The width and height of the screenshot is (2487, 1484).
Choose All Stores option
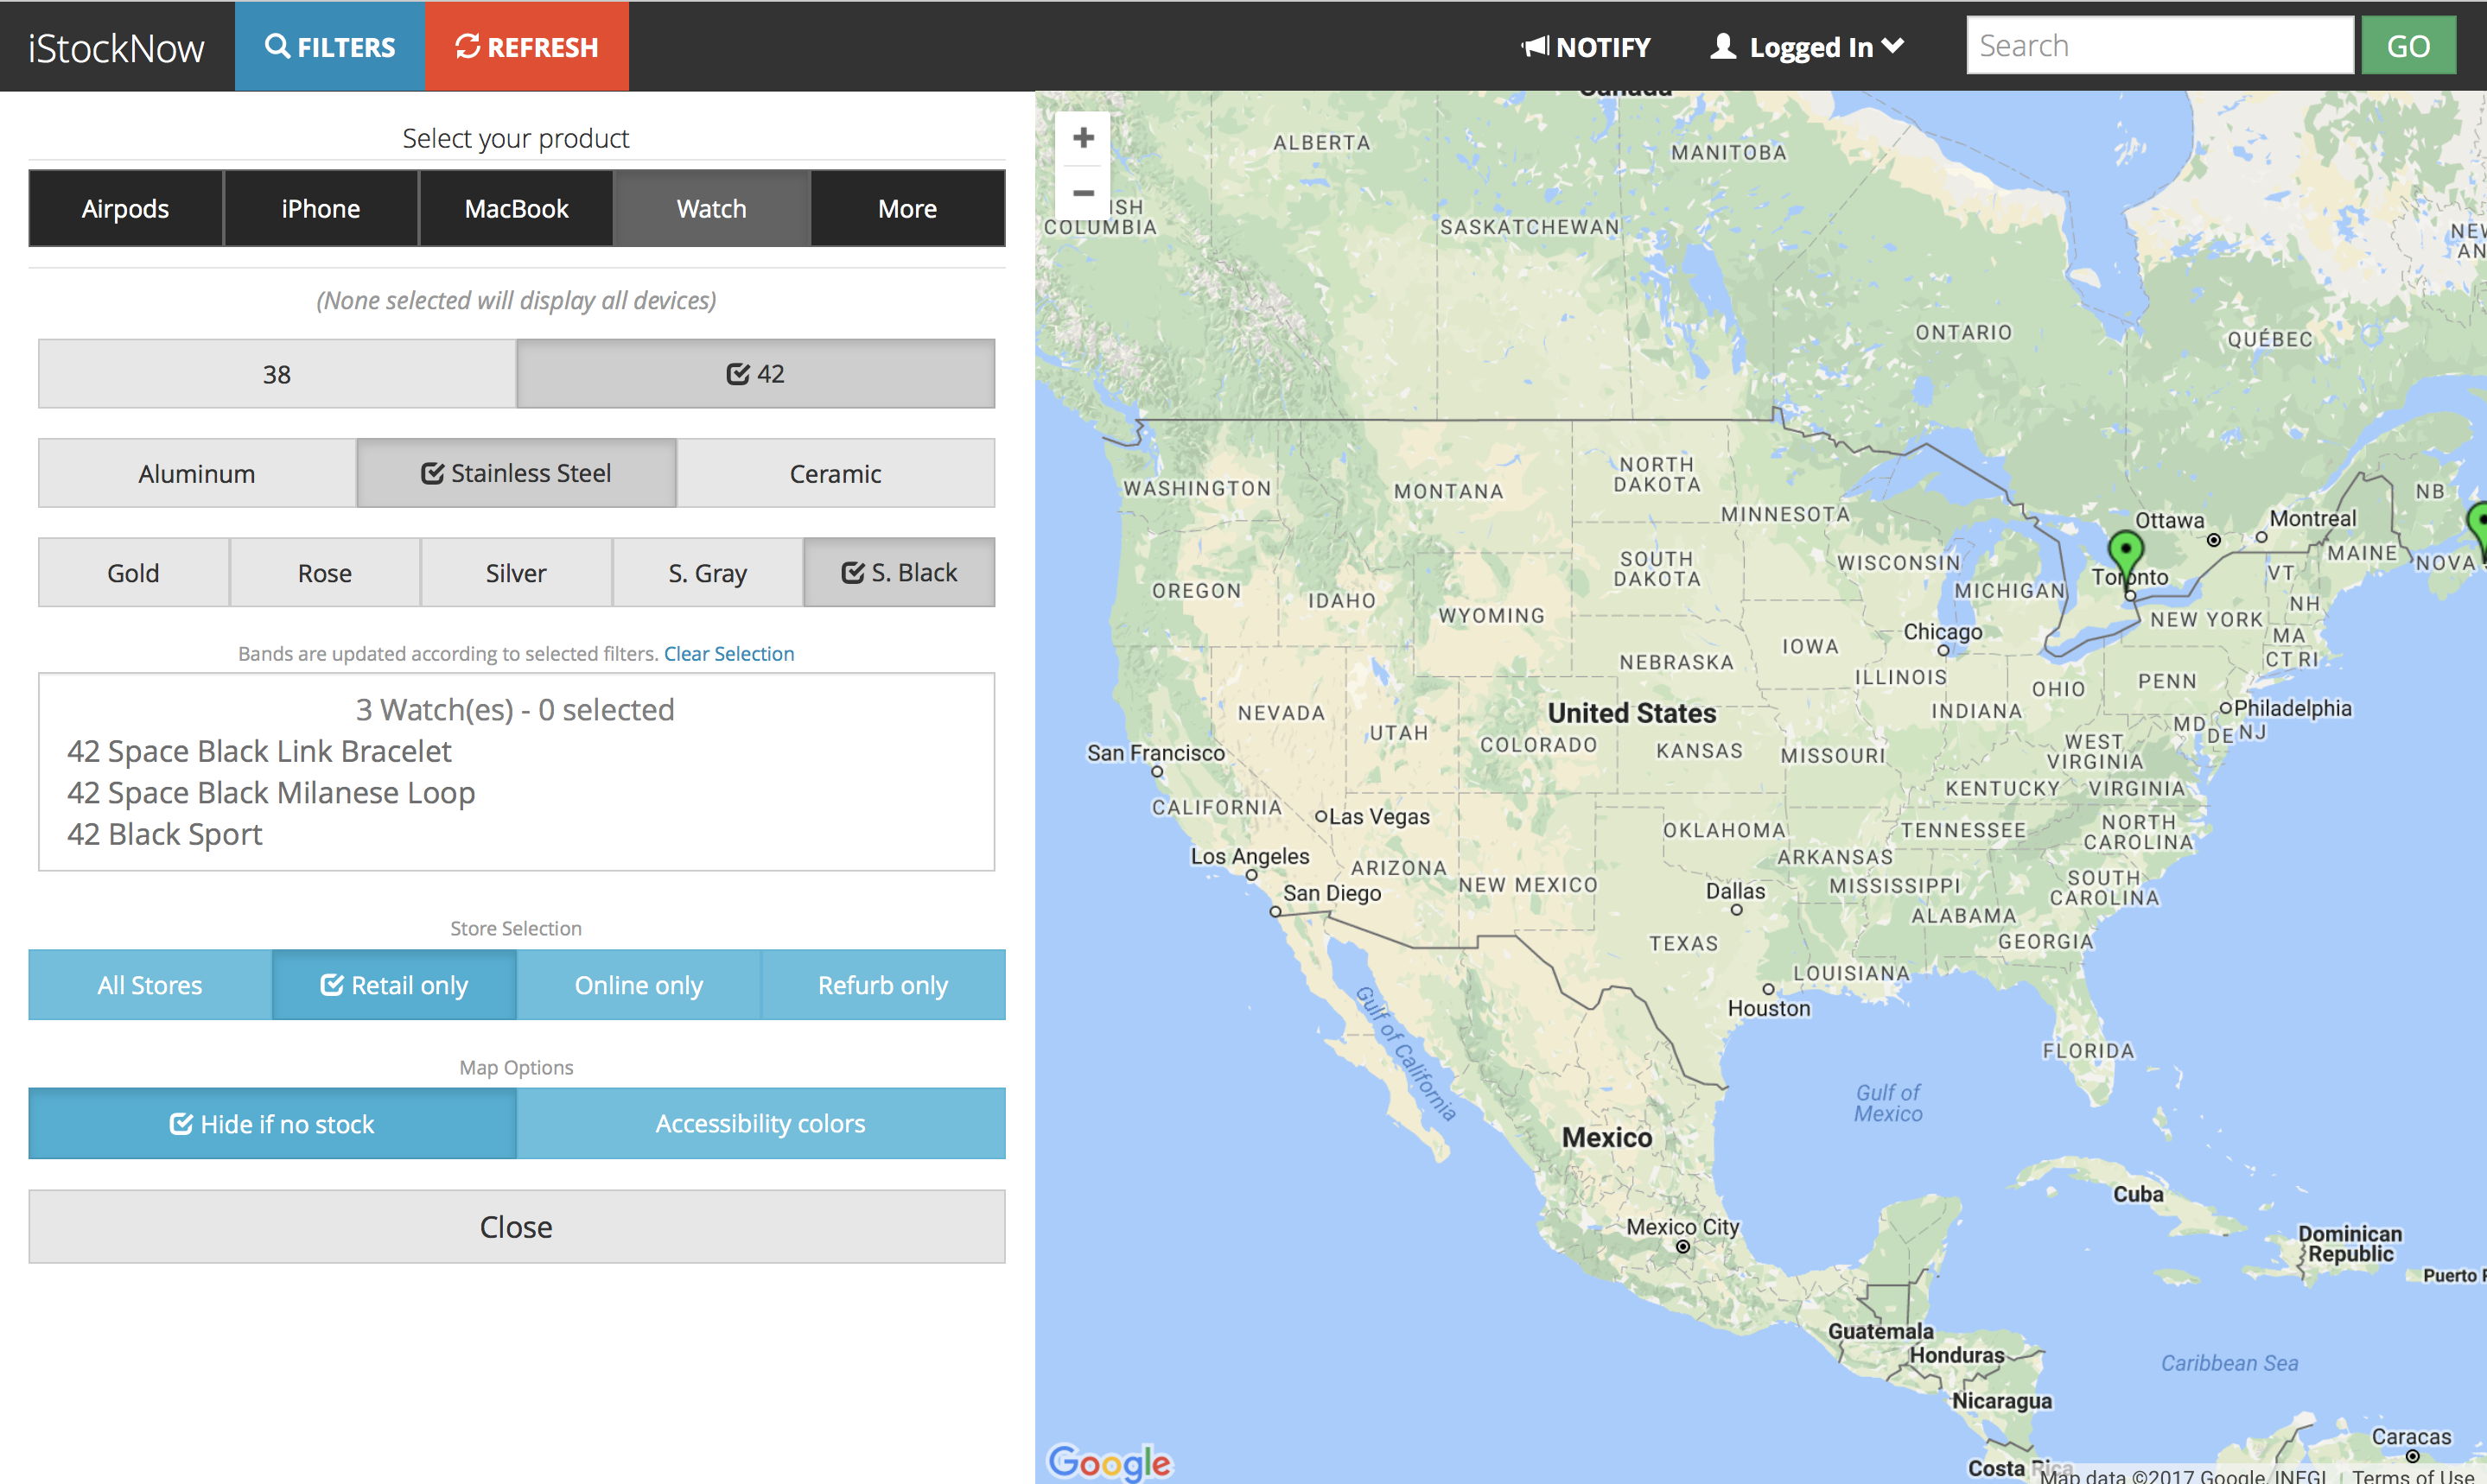150,985
